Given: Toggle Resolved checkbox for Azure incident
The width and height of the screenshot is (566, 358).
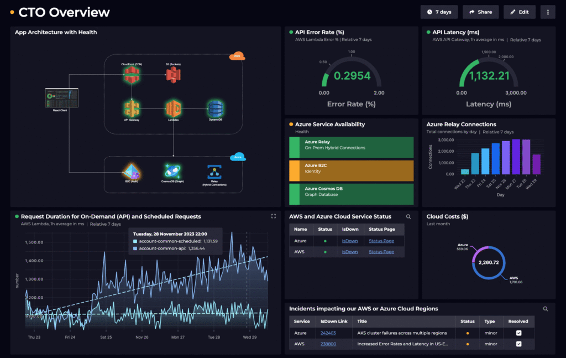Looking at the screenshot, I should (x=518, y=333).
